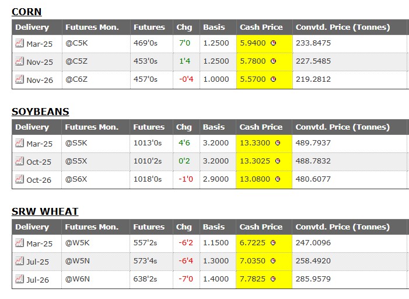
Task: Open chart icon for Wheat Mar-25
Action: (19, 242)
